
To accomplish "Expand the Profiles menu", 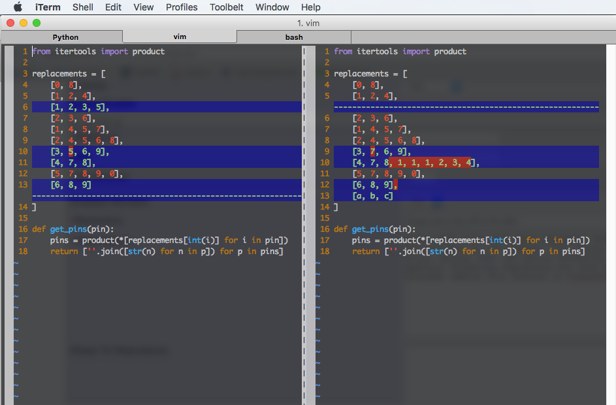I will pos(182,7).
